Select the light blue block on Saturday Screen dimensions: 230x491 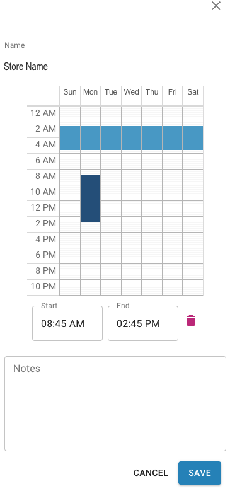193,138
